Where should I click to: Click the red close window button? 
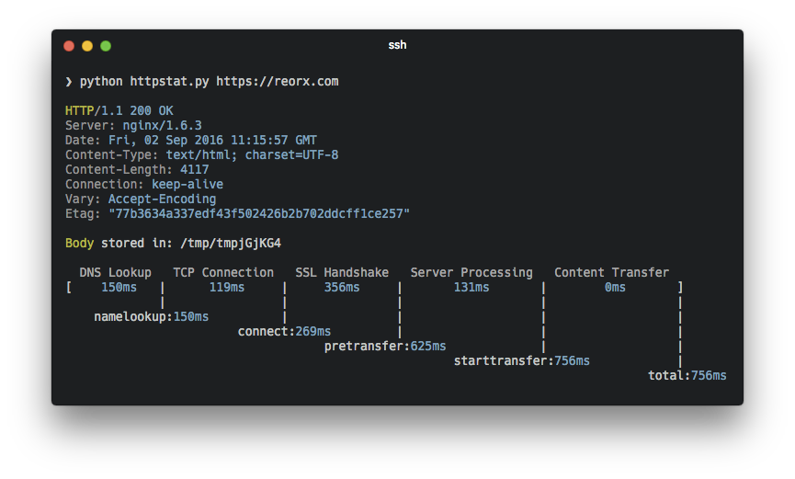(x=69, y=46)
